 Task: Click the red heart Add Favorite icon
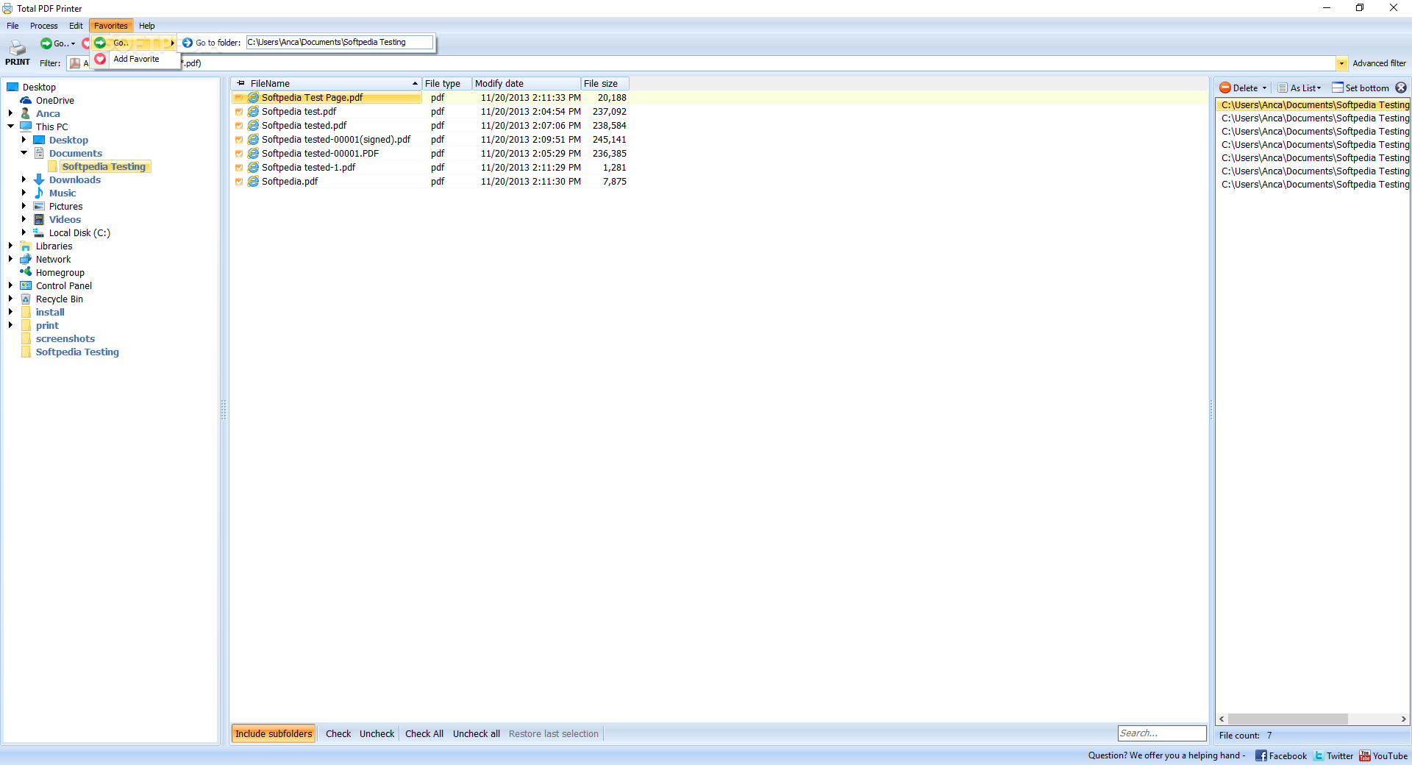click(x=101, y=59)
